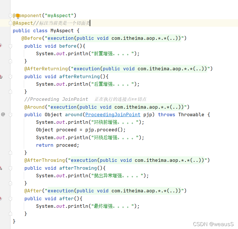Click the advice gutter icon next to afterThrowing method
Viewport: 238px width, 229px height.
tap(1, 168)
